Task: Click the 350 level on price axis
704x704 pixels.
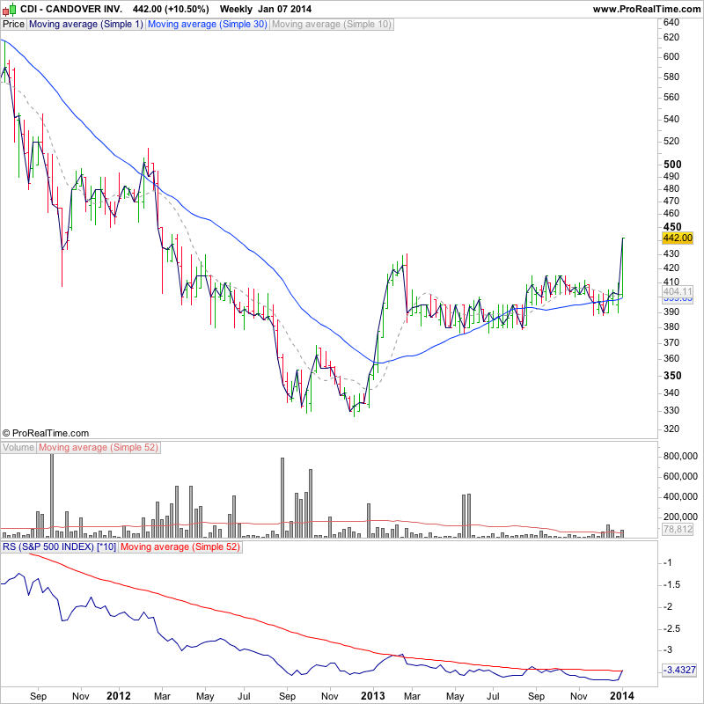Action: [x=672, y=376]
